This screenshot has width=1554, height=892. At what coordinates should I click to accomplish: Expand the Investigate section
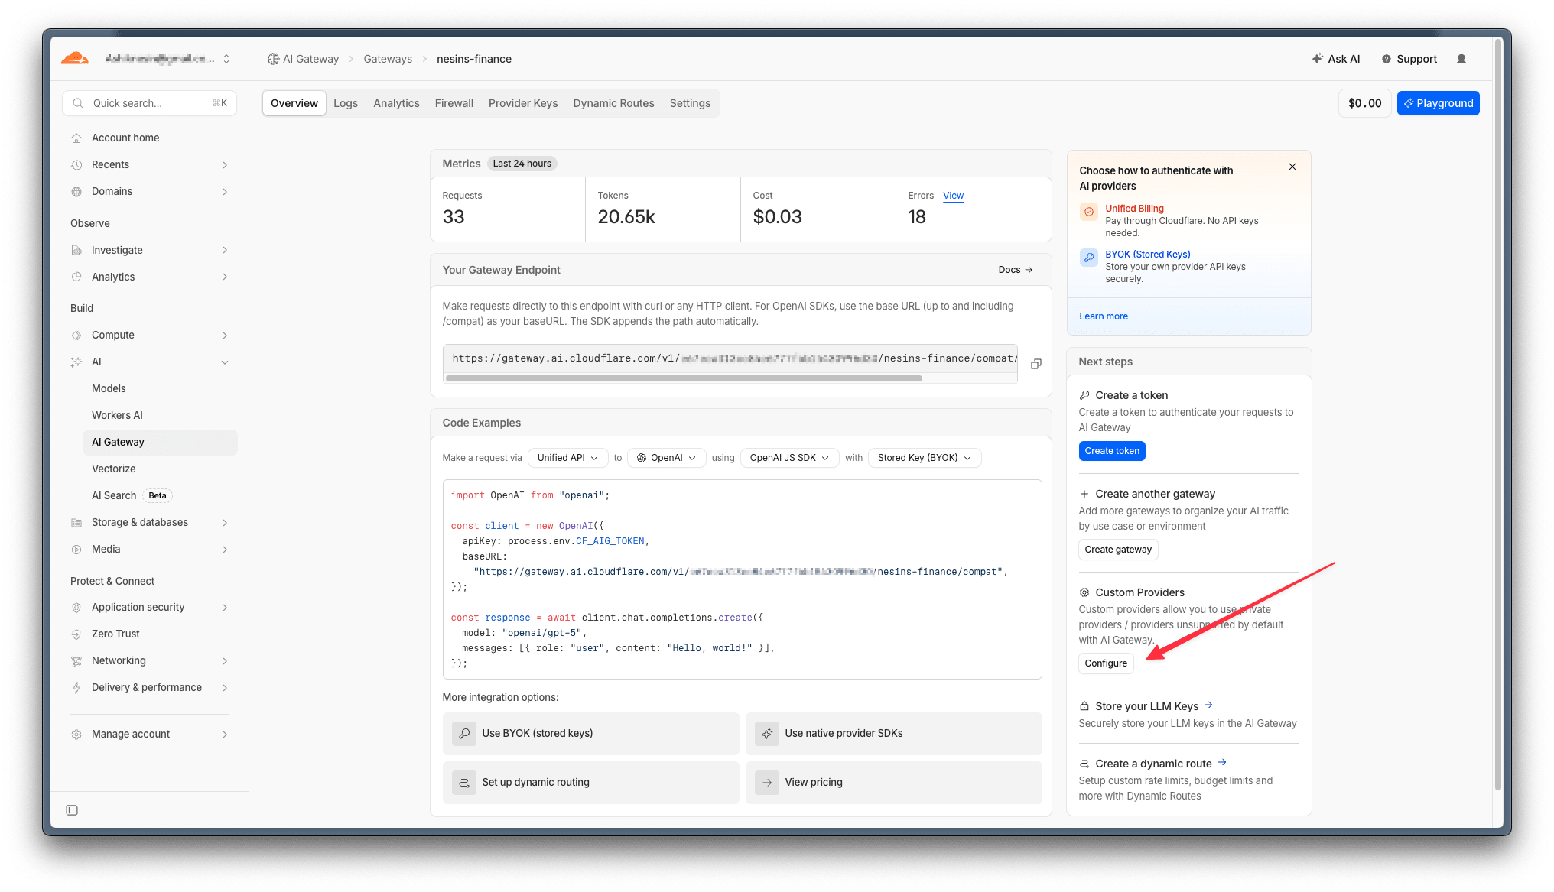pyautogui.click(x=225, y=251)
